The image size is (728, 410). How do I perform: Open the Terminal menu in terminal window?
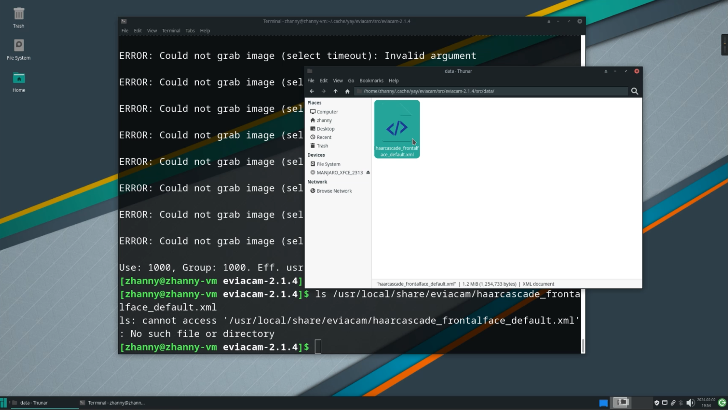point(171,31)
